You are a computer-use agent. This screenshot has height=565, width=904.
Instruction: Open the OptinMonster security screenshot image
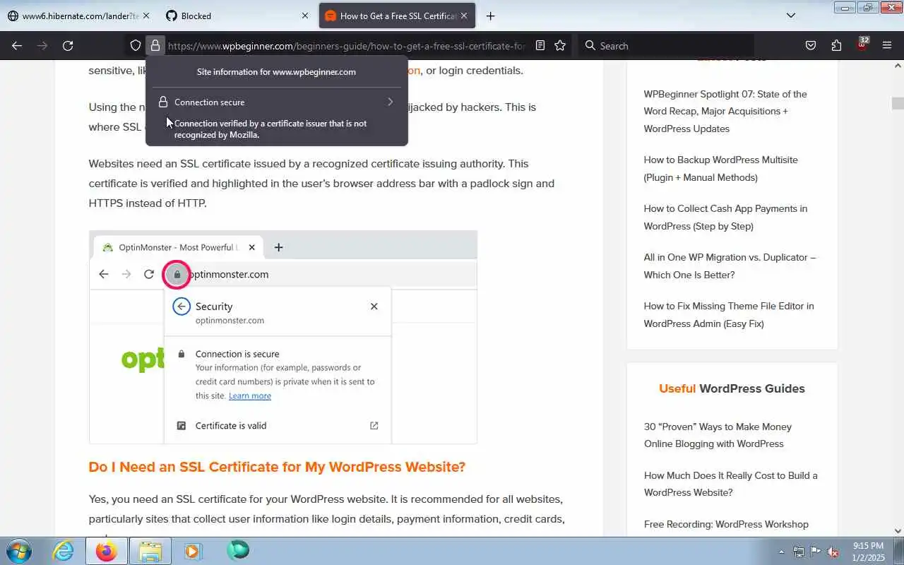283,337
